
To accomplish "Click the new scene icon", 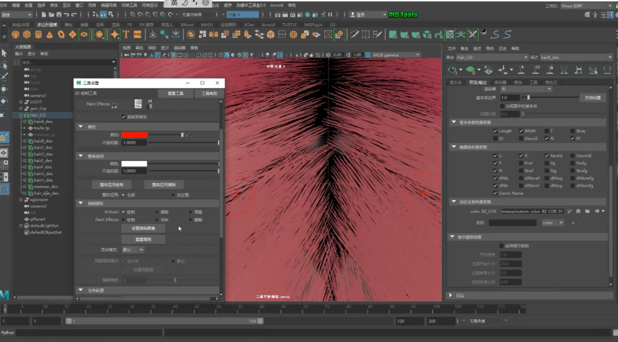I will (44, 14).
